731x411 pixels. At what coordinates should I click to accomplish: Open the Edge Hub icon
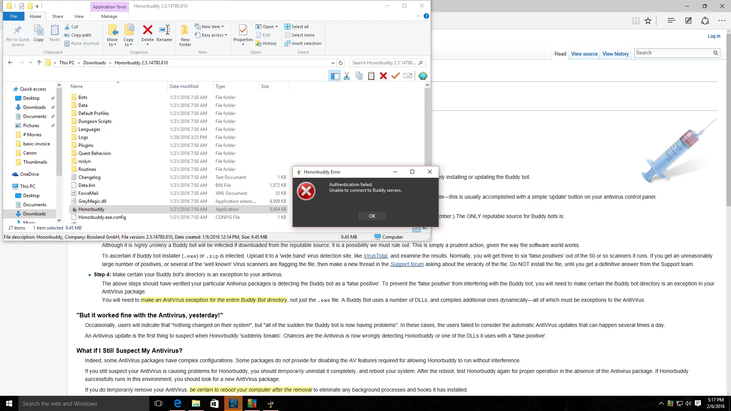671,21
